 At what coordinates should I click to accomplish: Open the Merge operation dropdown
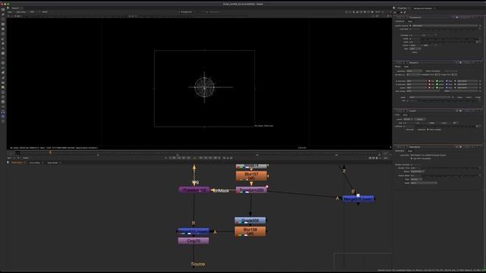(414, 71)
